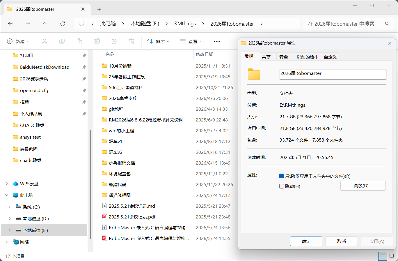
Task: Open the 新建 dropdown menu
Action: 18,41
